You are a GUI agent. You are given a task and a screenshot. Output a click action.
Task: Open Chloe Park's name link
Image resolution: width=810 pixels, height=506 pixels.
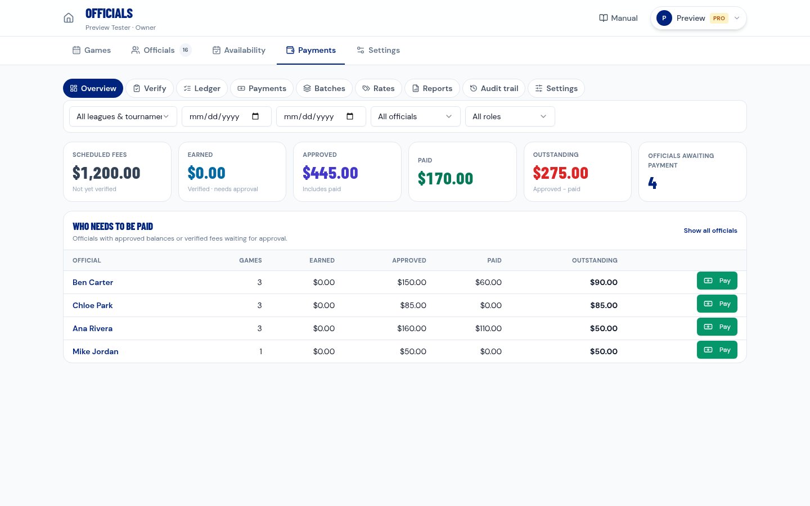point(93,305)
